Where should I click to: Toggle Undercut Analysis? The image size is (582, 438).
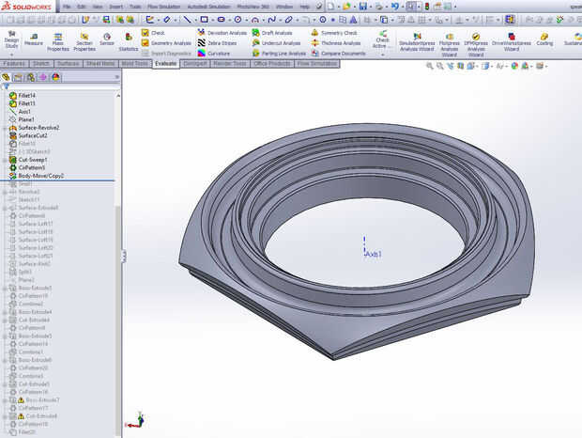click(x=276, y=43)
